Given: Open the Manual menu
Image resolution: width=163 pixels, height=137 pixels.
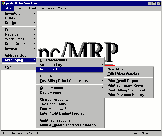Looking at the screenshot, I should click(x=62, y=8).
